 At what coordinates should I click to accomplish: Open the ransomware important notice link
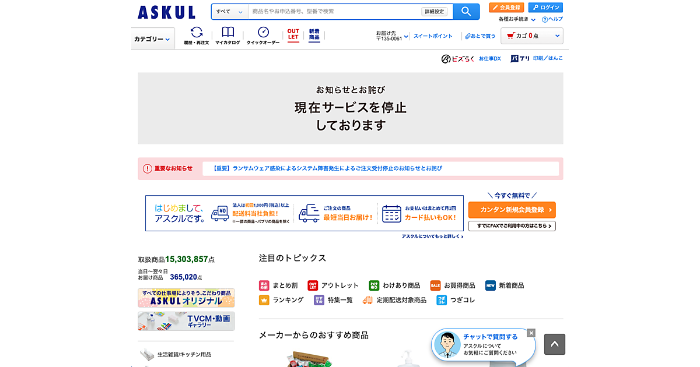327,168
